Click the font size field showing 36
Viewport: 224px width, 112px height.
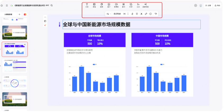pos(124,14)
